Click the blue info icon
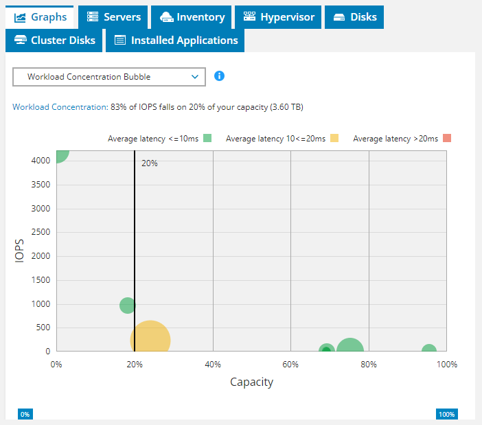Image resolution: width=482 pixels, height=425 pixels. click(x=220, y=76)
